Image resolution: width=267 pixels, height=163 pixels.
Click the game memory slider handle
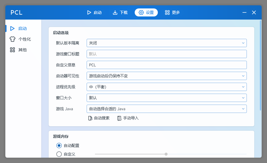[166, 154]
